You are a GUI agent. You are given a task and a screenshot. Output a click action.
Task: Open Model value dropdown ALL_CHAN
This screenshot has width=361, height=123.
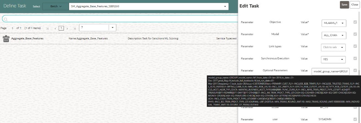coord(334,35)
